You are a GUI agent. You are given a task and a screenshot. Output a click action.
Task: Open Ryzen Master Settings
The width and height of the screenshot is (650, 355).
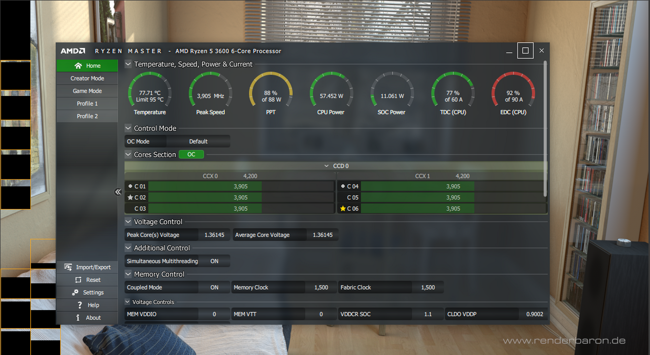coord(87,293)
